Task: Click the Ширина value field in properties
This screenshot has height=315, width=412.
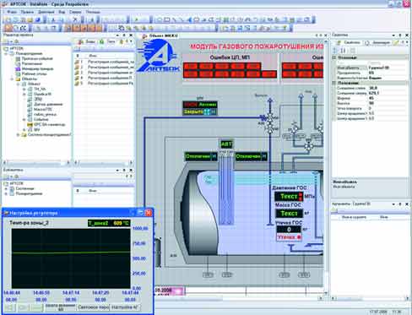Action: (387, 98)
